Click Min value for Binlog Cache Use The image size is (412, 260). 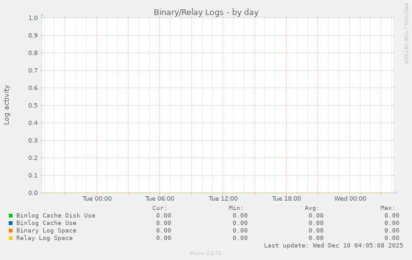coord(240,223)
